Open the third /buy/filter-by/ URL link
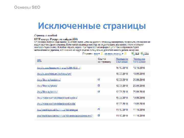The height and width of the screenshot is (138, 184). (x=47, y=92)
